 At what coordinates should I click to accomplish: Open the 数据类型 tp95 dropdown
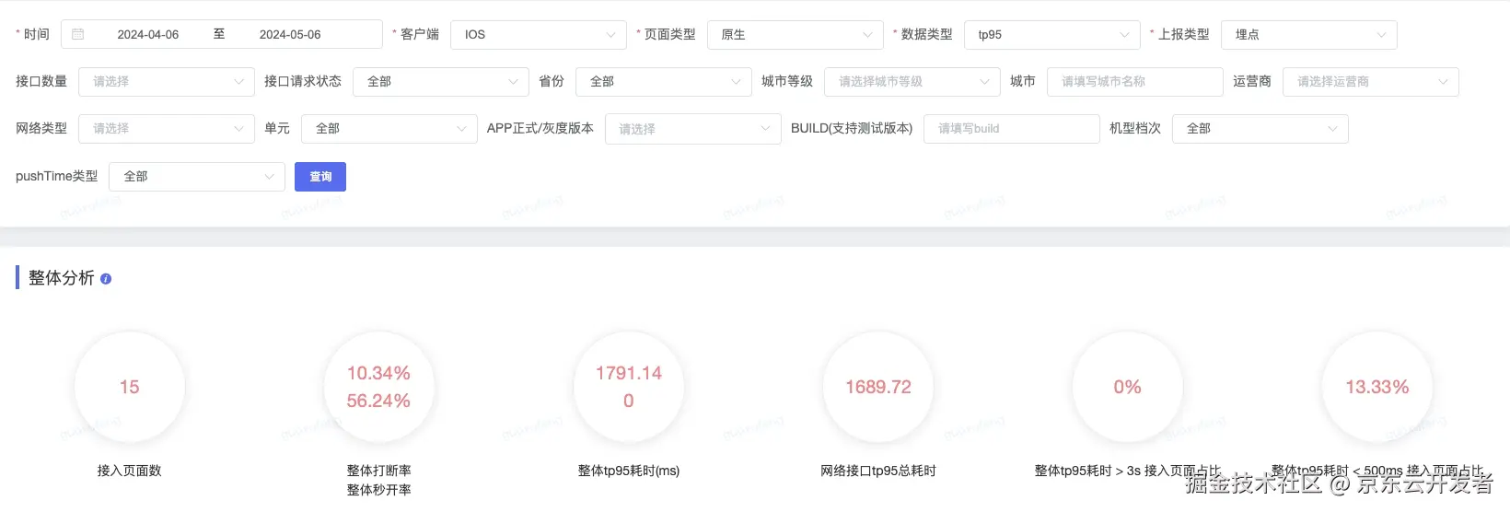click(x=1052, y=34)
